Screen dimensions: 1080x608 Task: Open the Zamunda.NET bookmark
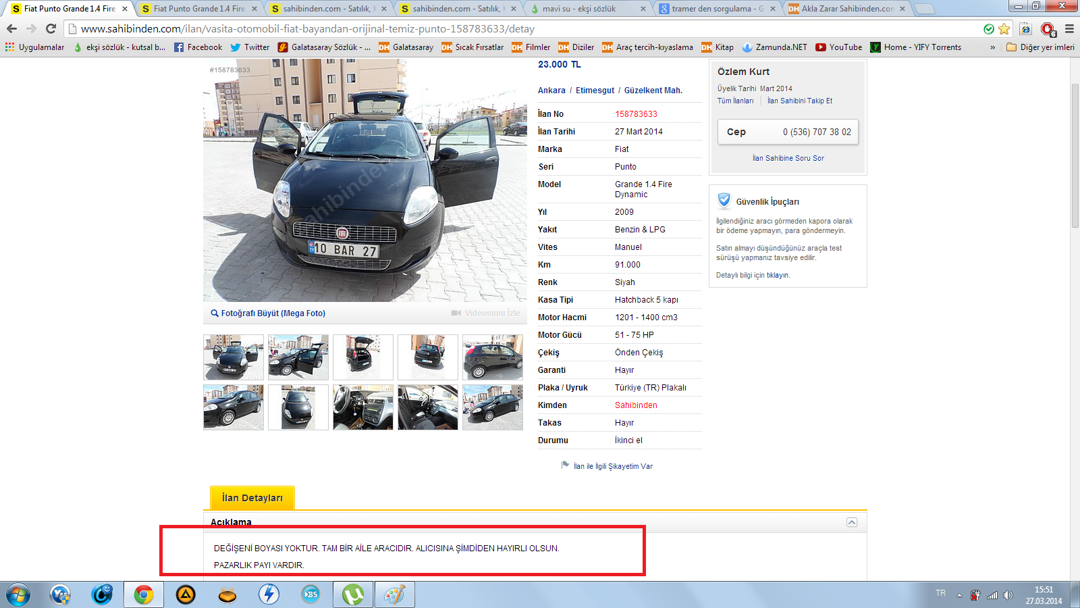[774, 47]
